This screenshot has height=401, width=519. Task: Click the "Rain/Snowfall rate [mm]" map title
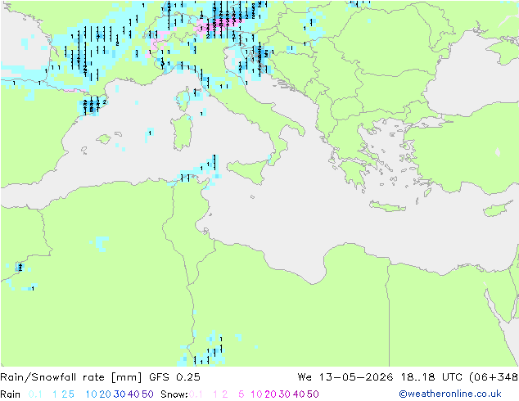coord(71,377)
